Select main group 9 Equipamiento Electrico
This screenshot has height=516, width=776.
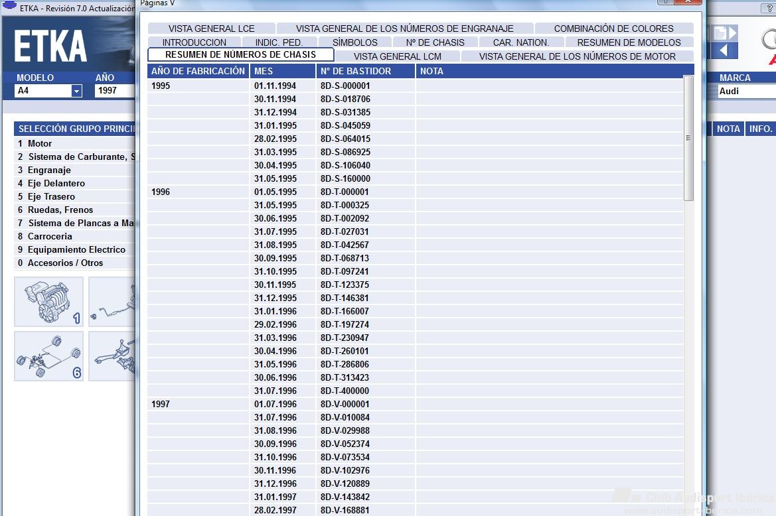pyautogui.click(x=74, y=250)
